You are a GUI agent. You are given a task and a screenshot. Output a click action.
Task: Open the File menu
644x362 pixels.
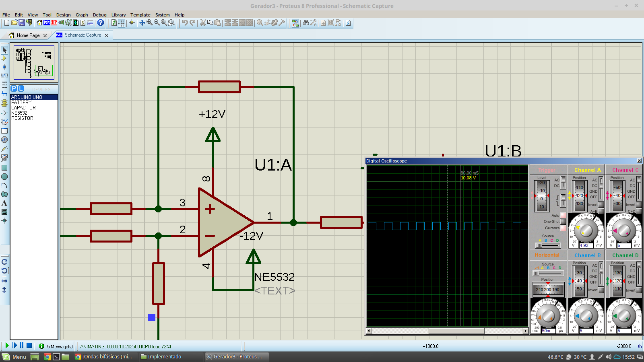point(6,15)
